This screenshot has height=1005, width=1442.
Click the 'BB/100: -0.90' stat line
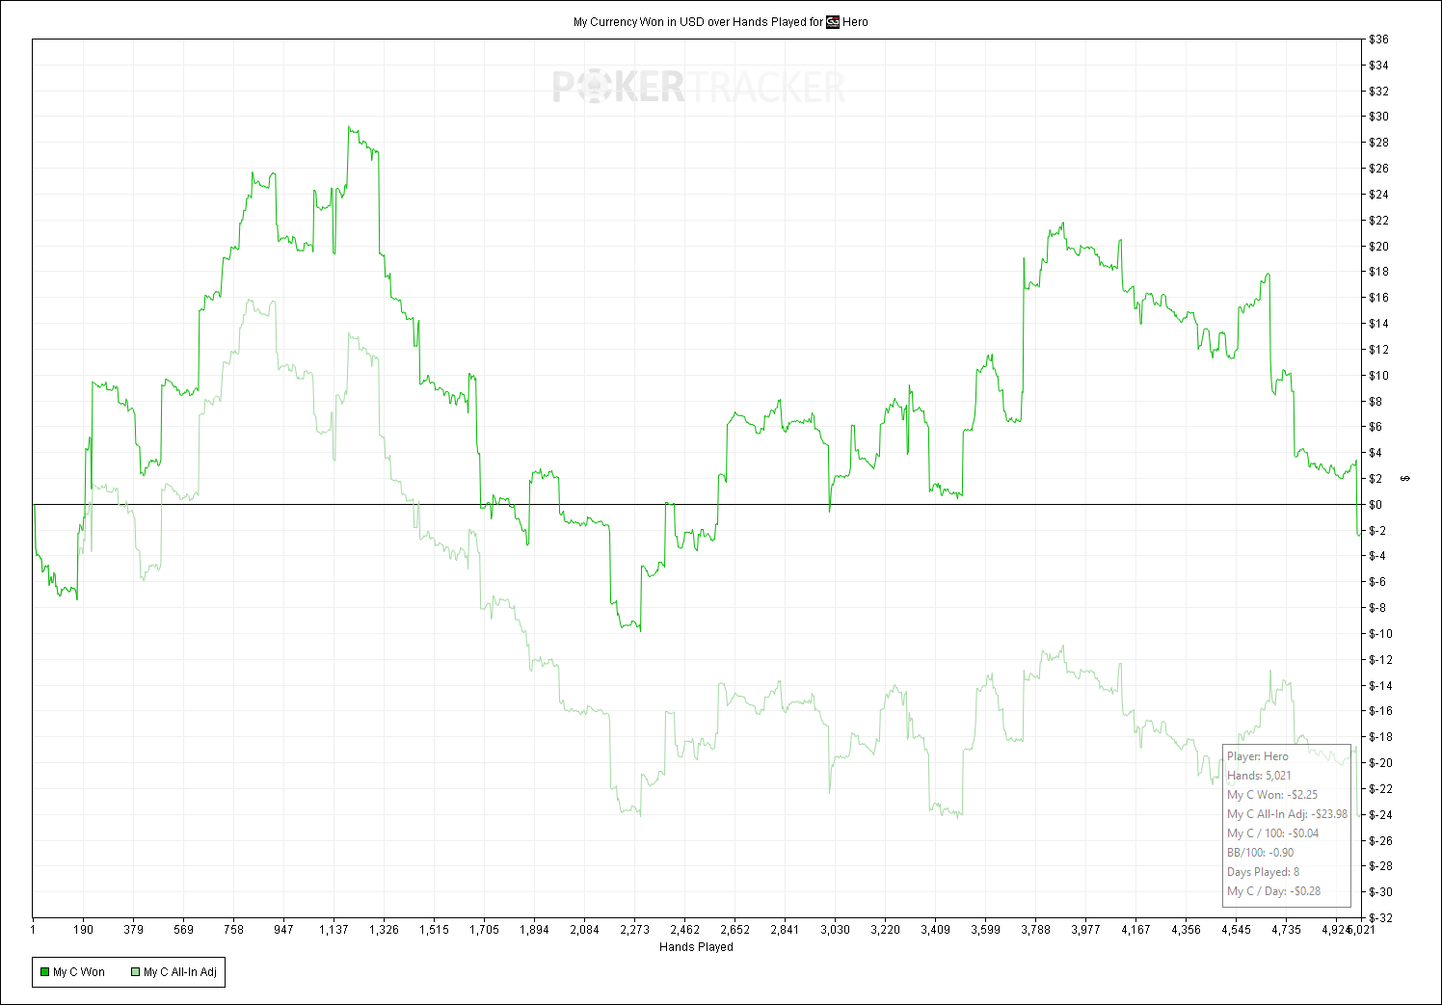(x=1261, y=853)
